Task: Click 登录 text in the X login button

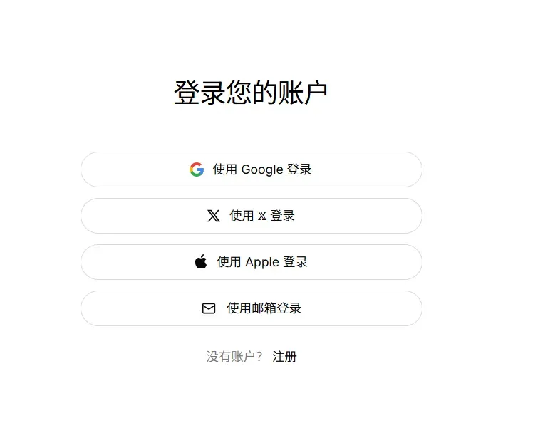Action: click(283, 216)
